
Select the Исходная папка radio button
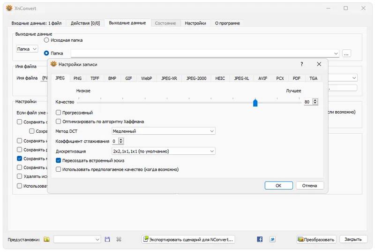point(46,40)
